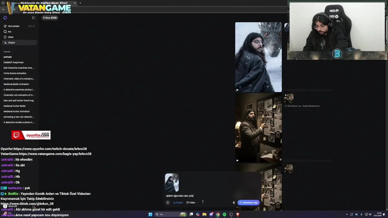Open Copilot from taskbar
Viewport: 388px width, 218px height.
(198, 214)
